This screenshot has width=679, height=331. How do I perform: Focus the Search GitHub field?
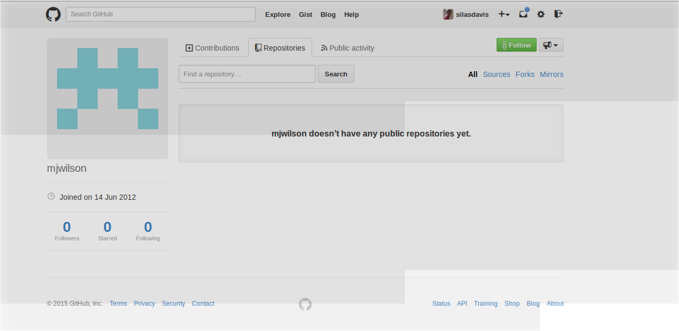click(x=161, y=14)
